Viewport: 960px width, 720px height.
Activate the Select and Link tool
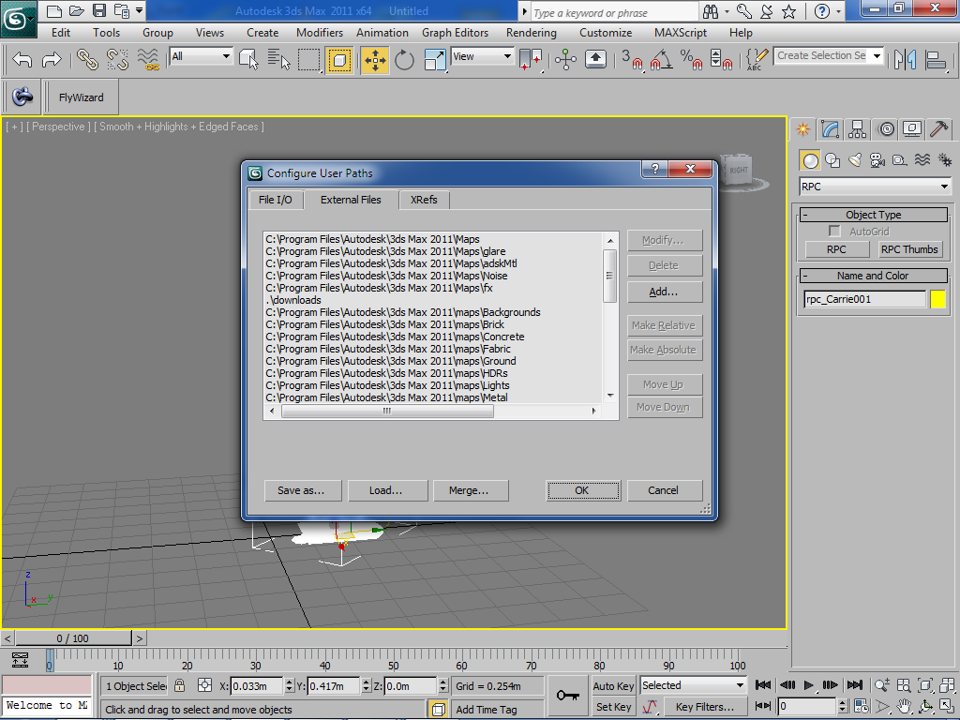(88, 60)
